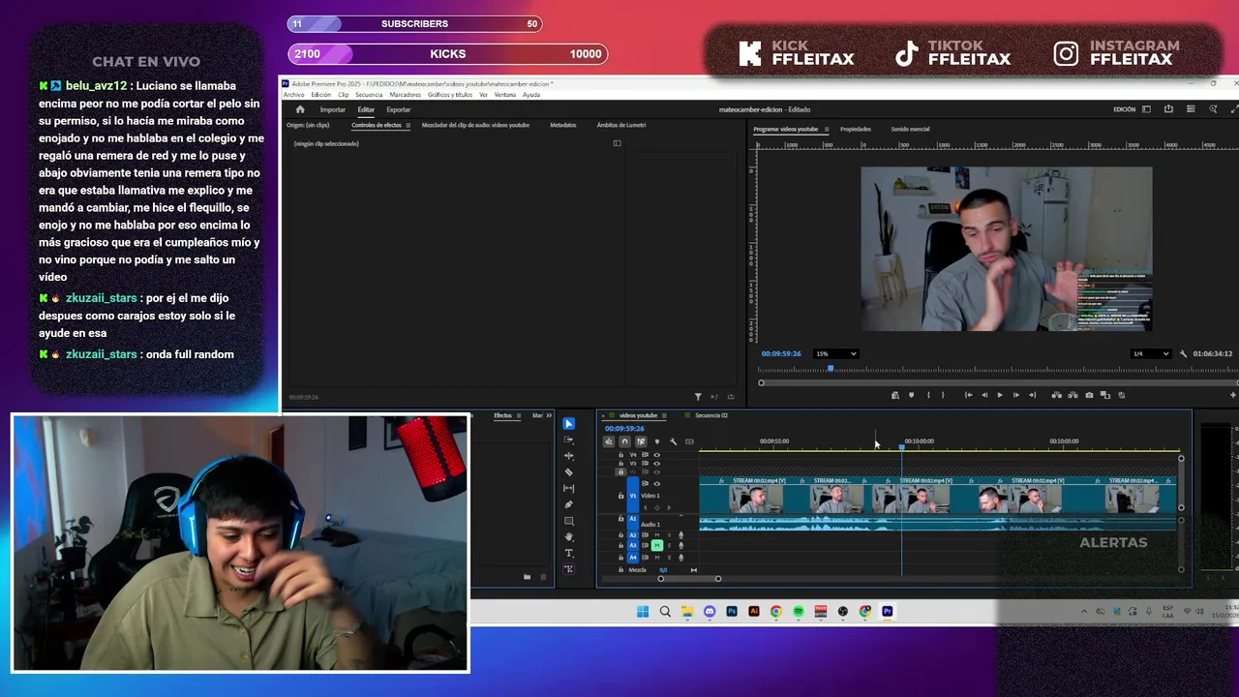Open the Ventana menu
Screen dimensions: 1239x697
pos(505,95)
